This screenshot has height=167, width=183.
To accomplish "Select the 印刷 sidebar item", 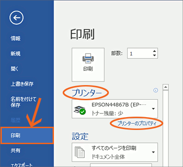I will click(x=27, y=135).
